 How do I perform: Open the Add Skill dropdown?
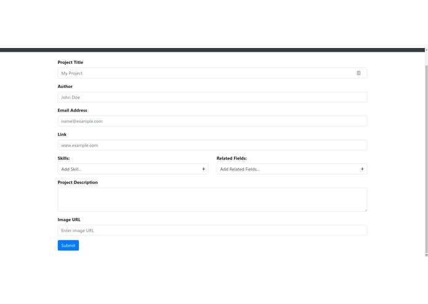click(x=133, y=169)
